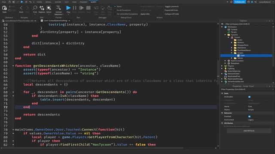The height and width of the screenshot is (154, 275).
Task: Collapse the Data properties section
Action: (x=222, y=93)
